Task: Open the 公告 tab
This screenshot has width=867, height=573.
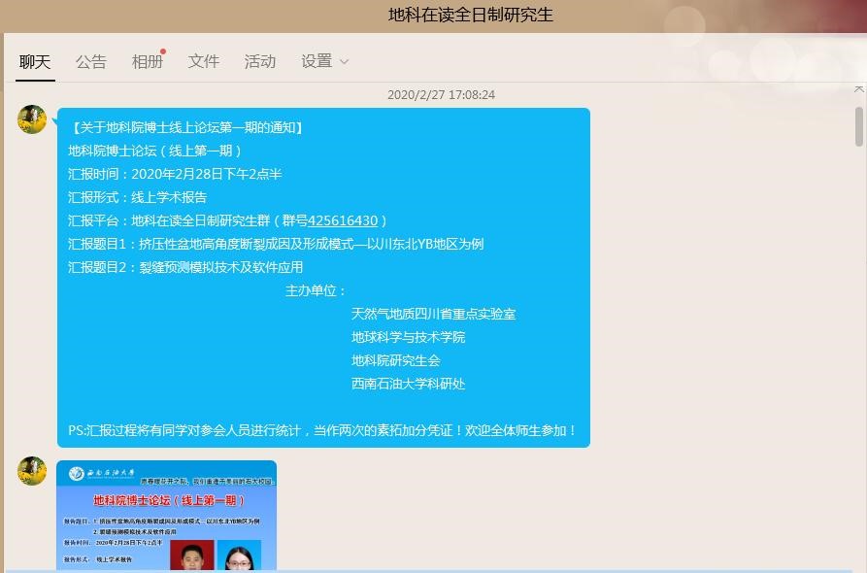Action: click(x=91, y=61)
